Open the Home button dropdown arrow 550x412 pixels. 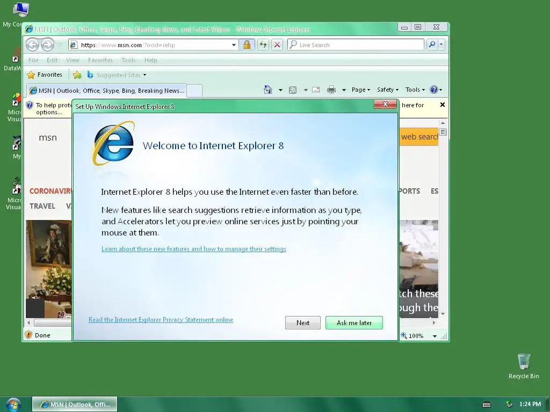tap(280, 90)
